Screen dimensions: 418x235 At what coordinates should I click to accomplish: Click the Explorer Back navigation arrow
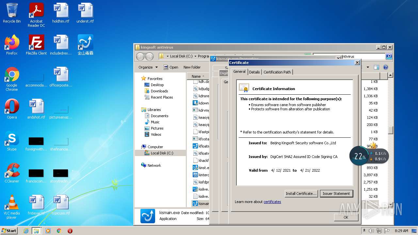[x=140, y=56]
